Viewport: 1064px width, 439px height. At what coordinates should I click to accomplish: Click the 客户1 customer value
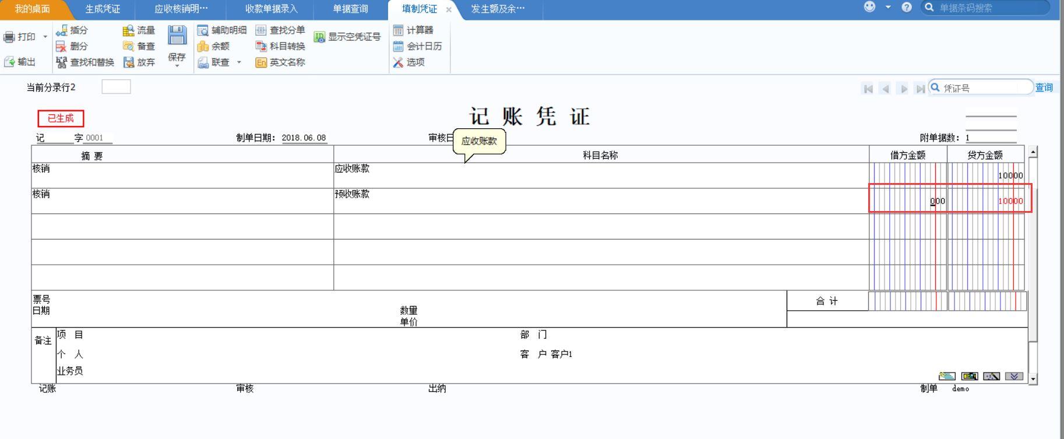[561, 354]
